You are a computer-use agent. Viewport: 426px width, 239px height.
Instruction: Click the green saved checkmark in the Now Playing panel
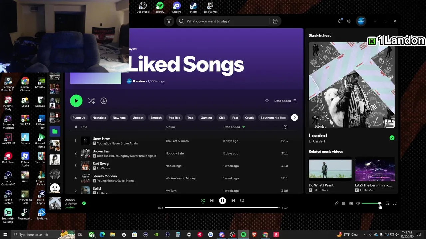click(x=392, y=138)
